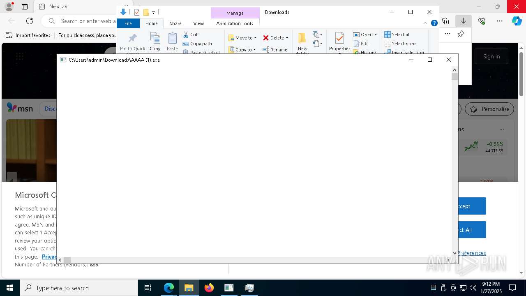The image size is (526, 296).
Task: Click the Paste icon in Explorer ribbon
Action: (172, 42)
